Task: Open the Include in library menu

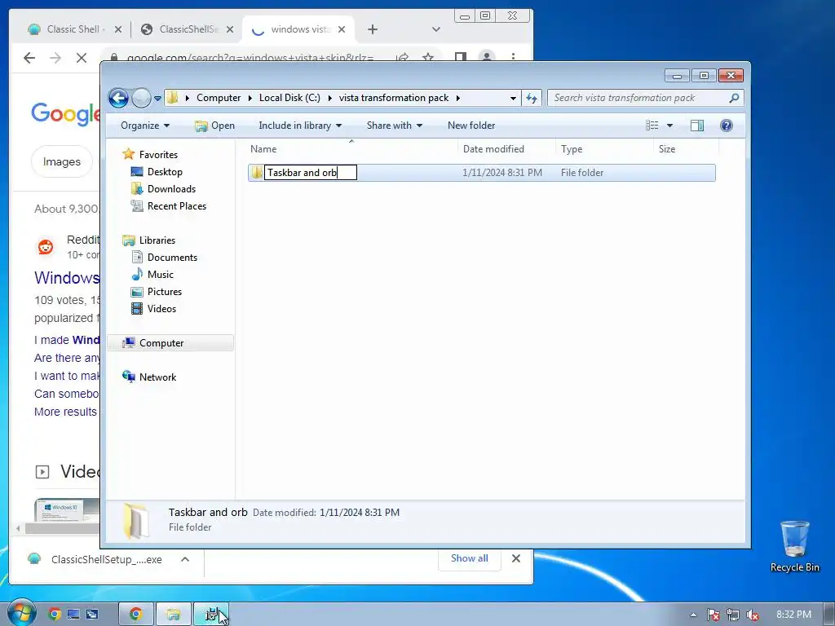Action: pyautogui.click(x=300, y=126)
